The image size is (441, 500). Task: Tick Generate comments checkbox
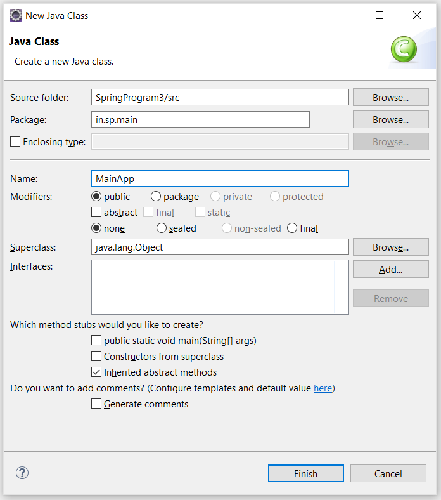tap(96, 404)
